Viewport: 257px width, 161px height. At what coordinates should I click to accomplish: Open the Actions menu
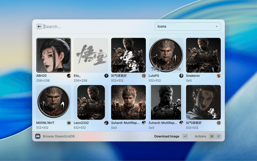[x=200, y=136]
